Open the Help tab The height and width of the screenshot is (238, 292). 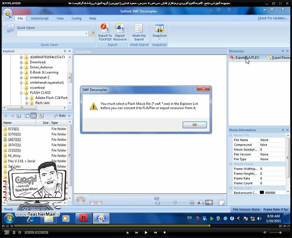[x=93, y=18]
